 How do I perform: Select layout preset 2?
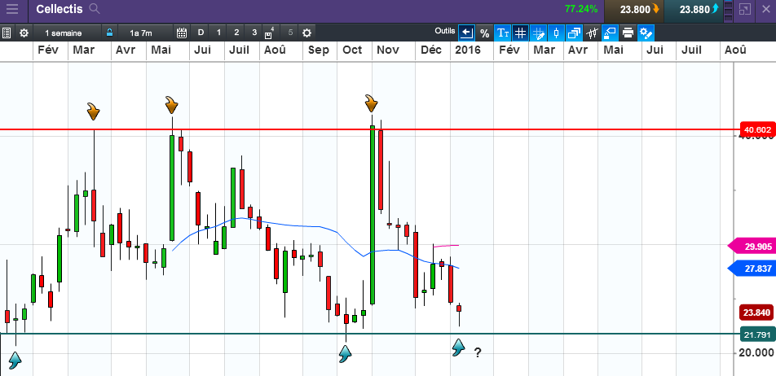click(236, 33)
